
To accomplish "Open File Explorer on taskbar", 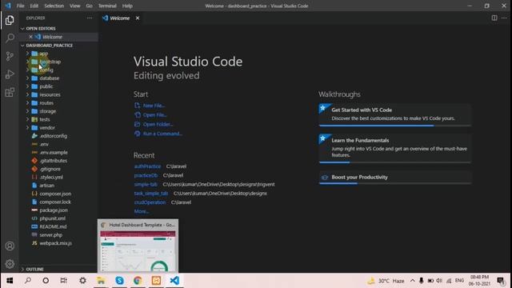I will point(101,281).
